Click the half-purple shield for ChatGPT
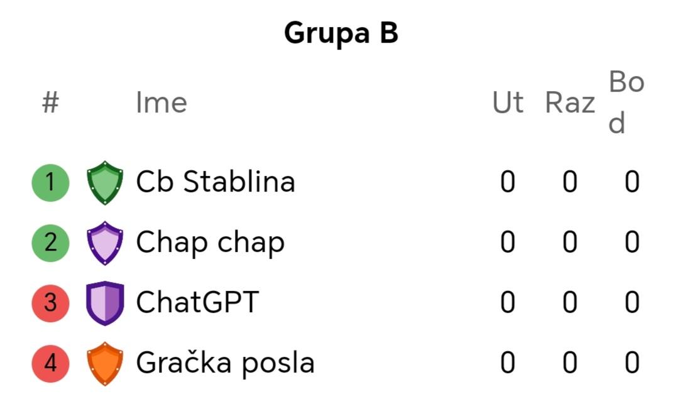The height and width of the screenshot is (397, 686). (x=105, y=303)
